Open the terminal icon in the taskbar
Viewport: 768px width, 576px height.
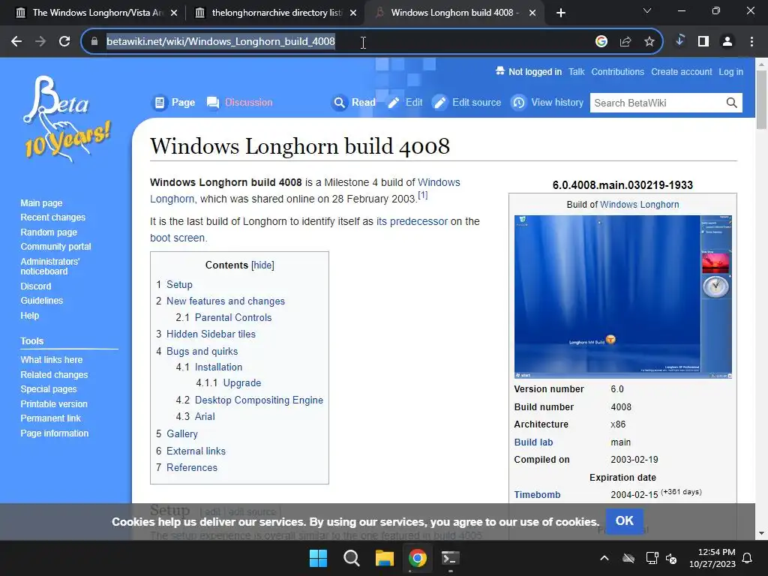450,558
